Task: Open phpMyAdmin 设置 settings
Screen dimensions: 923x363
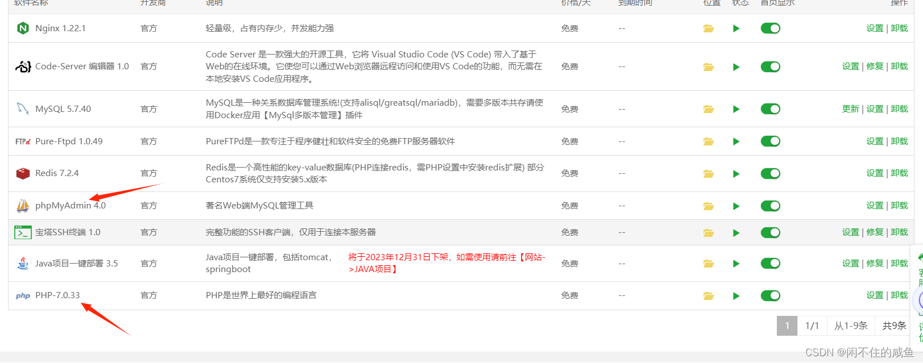Action: (x=875, y=206)
